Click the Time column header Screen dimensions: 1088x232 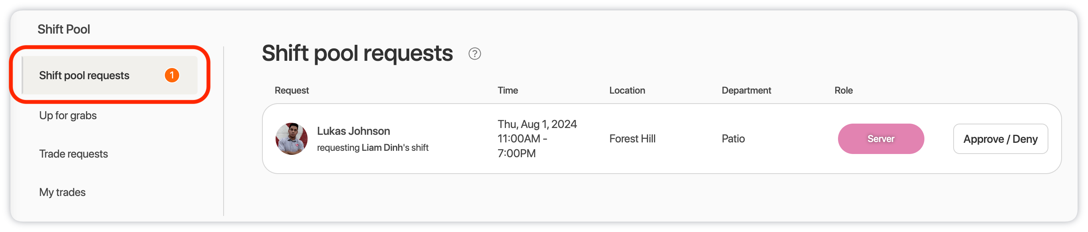[x=508, y=90]
